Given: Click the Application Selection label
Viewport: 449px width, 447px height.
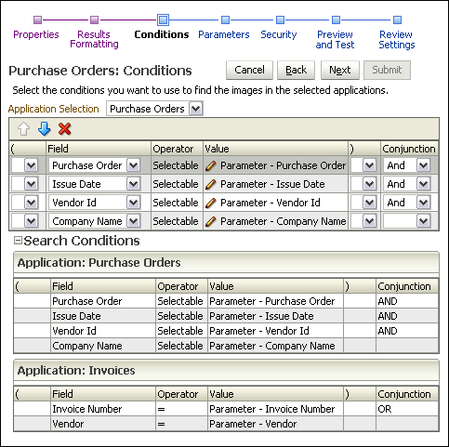Looking at the screenshot, I should pos(54,109).
